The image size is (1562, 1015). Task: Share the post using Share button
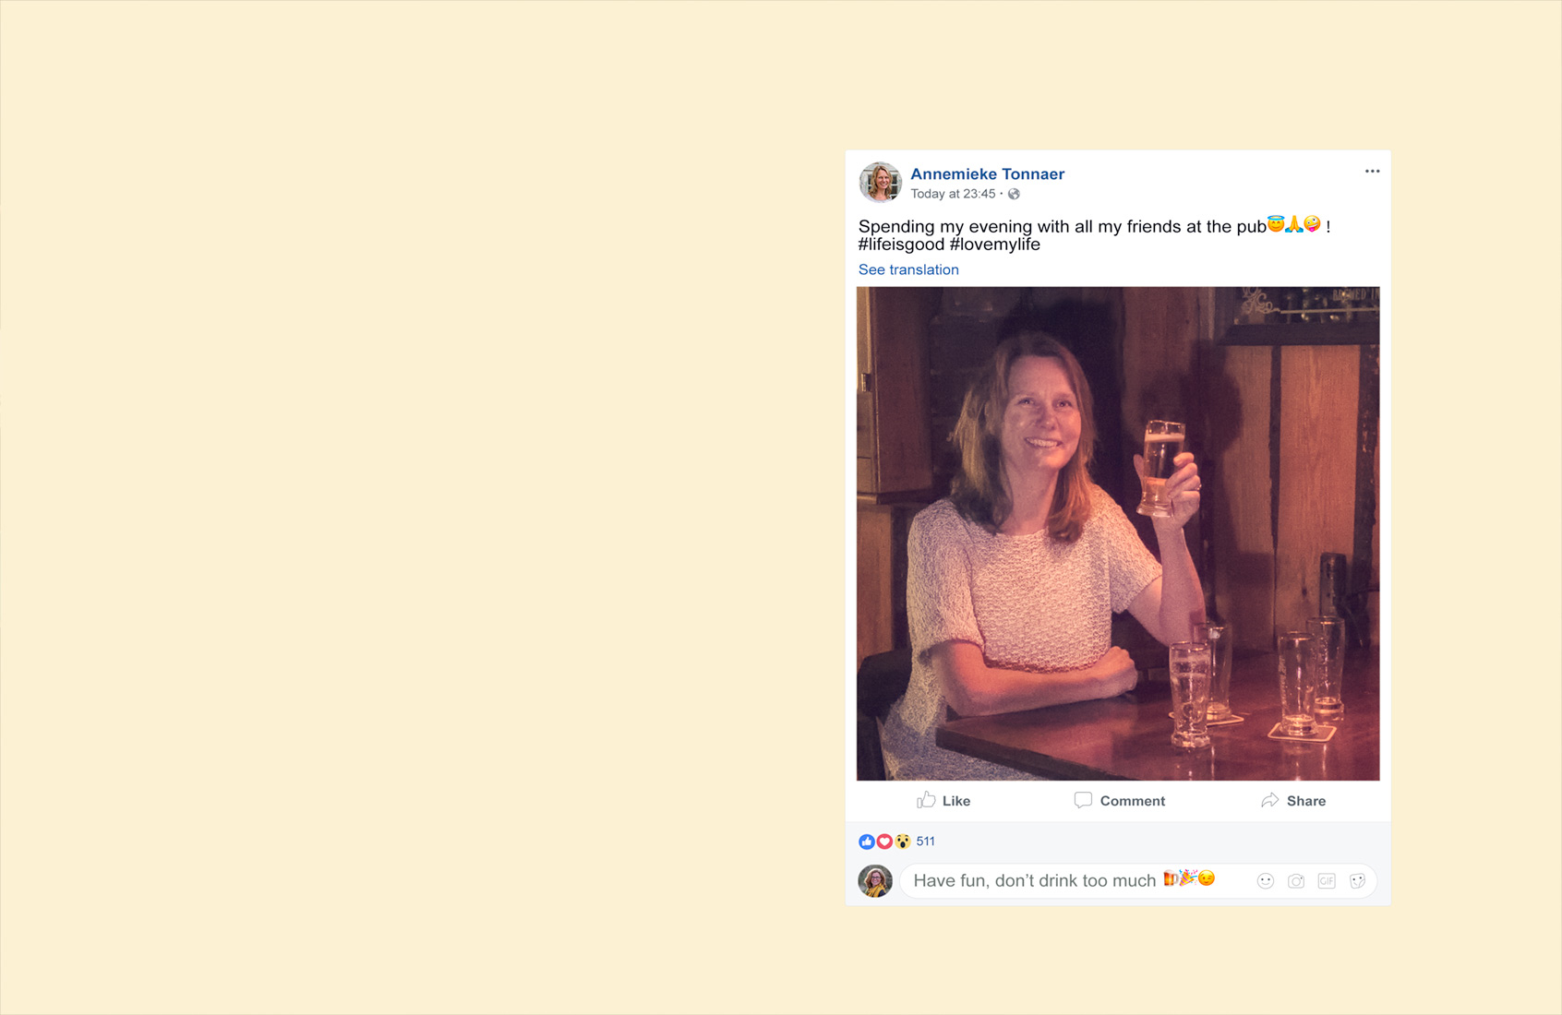click(x=1293, y=801)
